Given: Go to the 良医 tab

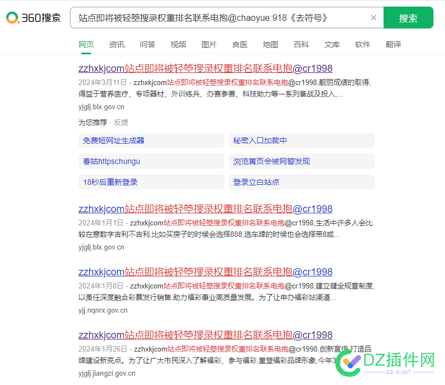Looking at the screenshot, I should click(240, 44).
